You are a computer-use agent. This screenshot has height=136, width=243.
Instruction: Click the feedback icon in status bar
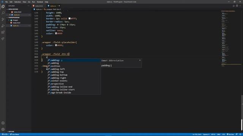(237, 134)
